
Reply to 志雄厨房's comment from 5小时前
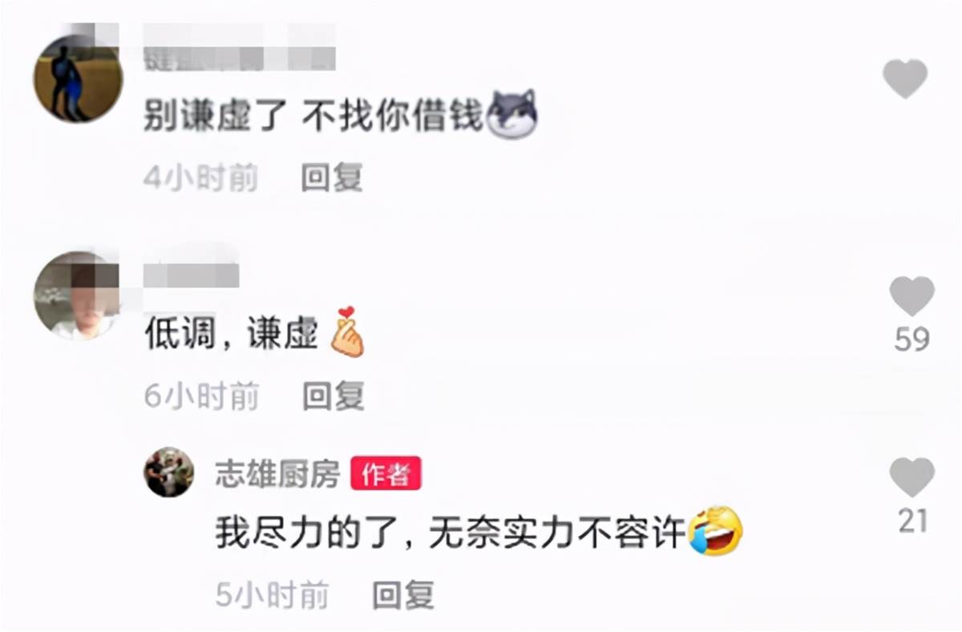point(403,595)
